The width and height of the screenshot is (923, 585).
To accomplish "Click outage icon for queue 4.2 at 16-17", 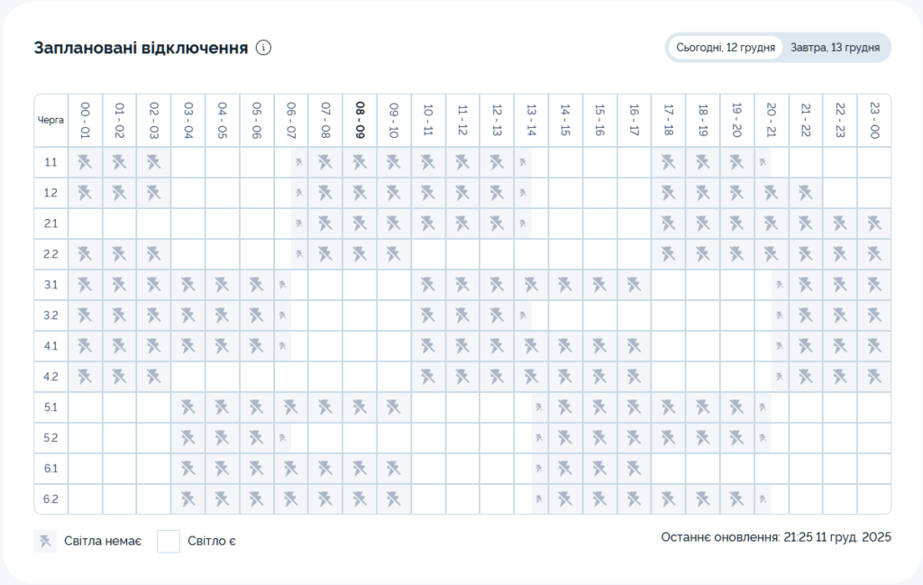I will tap(634, 377).
